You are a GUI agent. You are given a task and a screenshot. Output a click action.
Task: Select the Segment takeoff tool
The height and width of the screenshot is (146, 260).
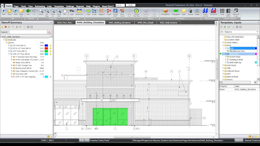pos(101,11)
